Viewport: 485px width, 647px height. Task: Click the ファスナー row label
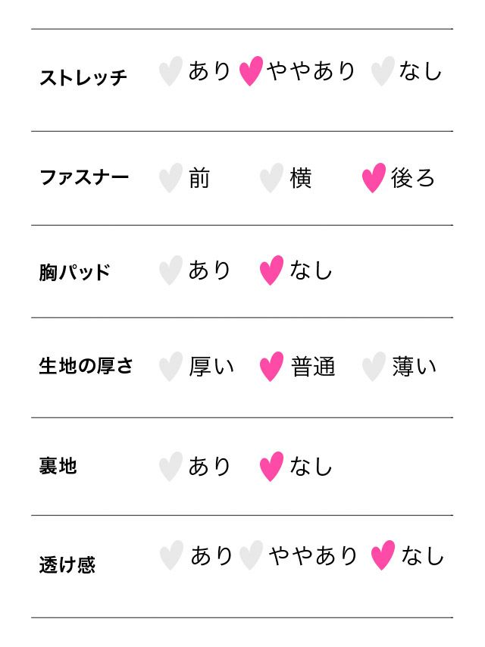[x=84, y=178]
